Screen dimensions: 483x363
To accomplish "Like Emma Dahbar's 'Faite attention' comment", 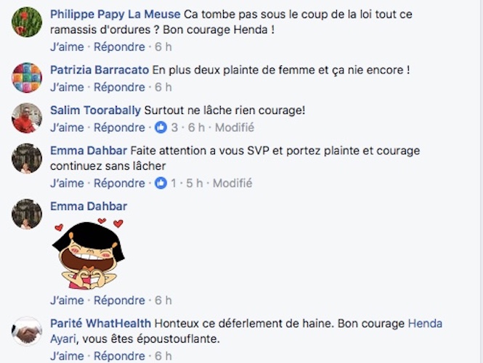I will pos(67,183).
